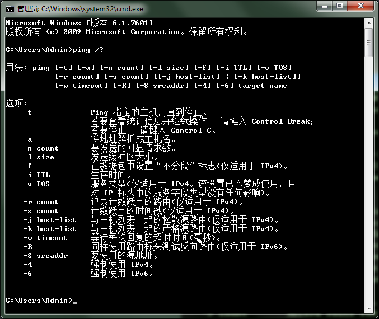379x319 pixels.
Task: Click the '[-S srcaddr]' usage text
Action: point(162,86)
